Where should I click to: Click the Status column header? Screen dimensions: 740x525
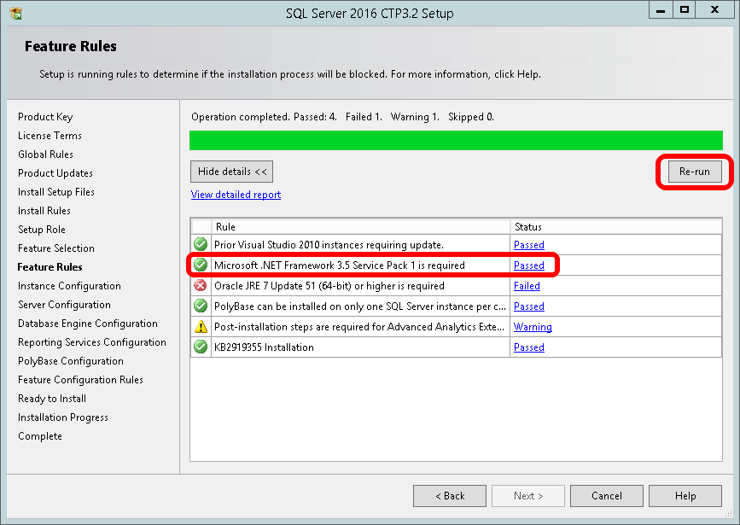(x=616, y=226)
